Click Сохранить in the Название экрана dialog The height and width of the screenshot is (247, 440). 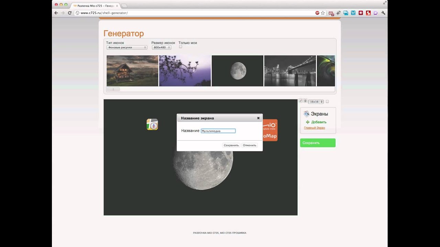pyautogui.click(x=231, y=145)
